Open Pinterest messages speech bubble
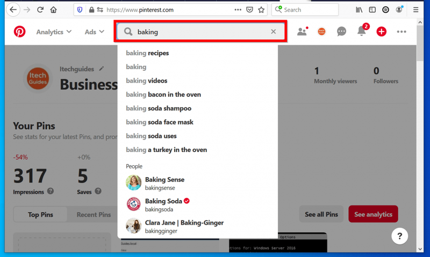 pos(341,32)
